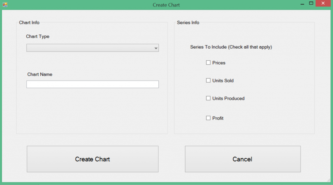Click the application icon in the title bar
Viewport: 333px width, 185px height.
(5, 5)
